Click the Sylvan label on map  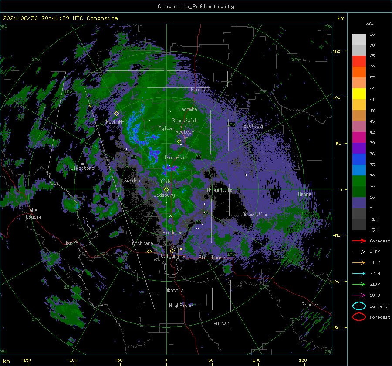pos(166,129)
